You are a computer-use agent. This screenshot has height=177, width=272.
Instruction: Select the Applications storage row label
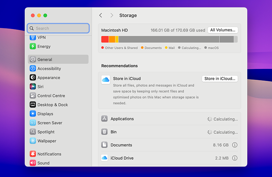tap(122, 119)
